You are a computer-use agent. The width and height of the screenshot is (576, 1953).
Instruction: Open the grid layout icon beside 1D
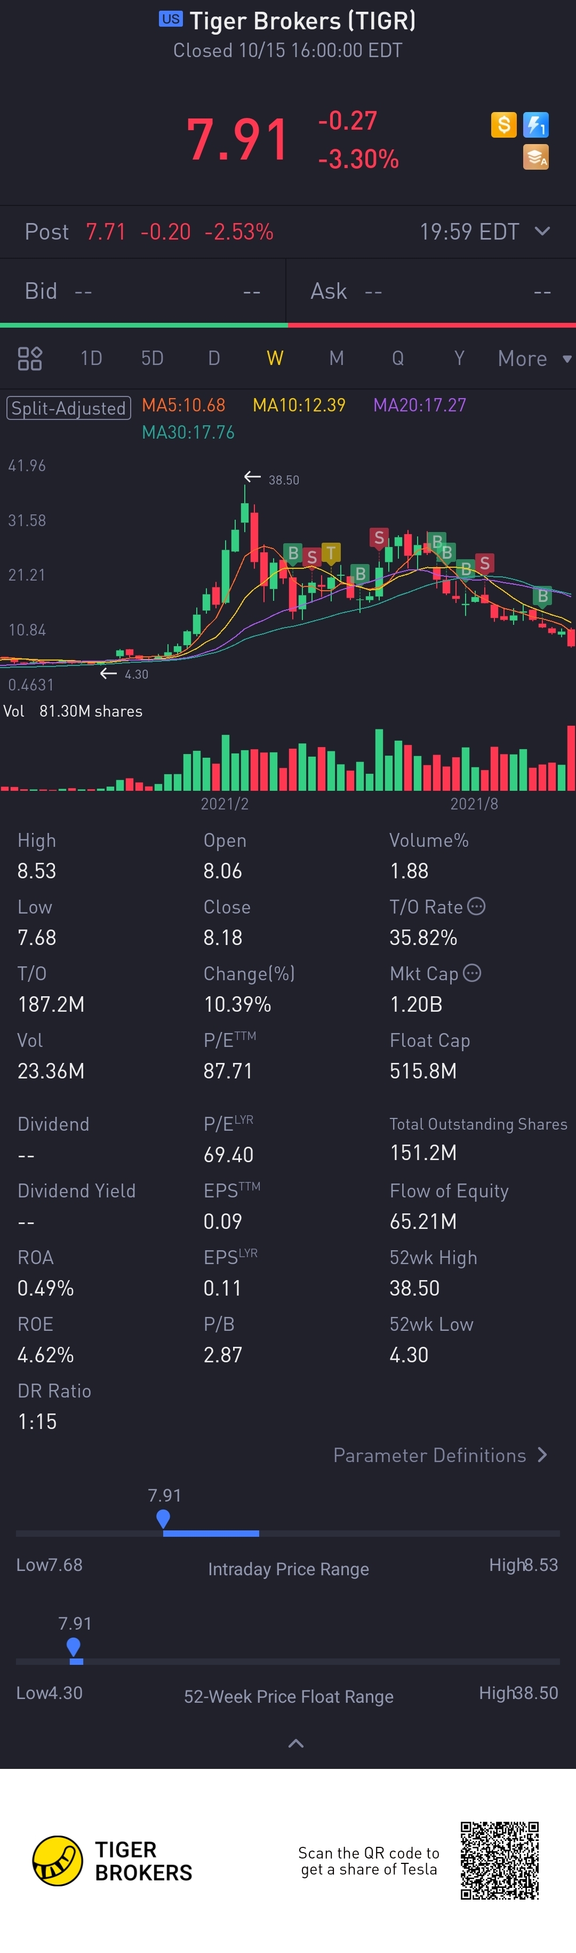tap(29, 358)
